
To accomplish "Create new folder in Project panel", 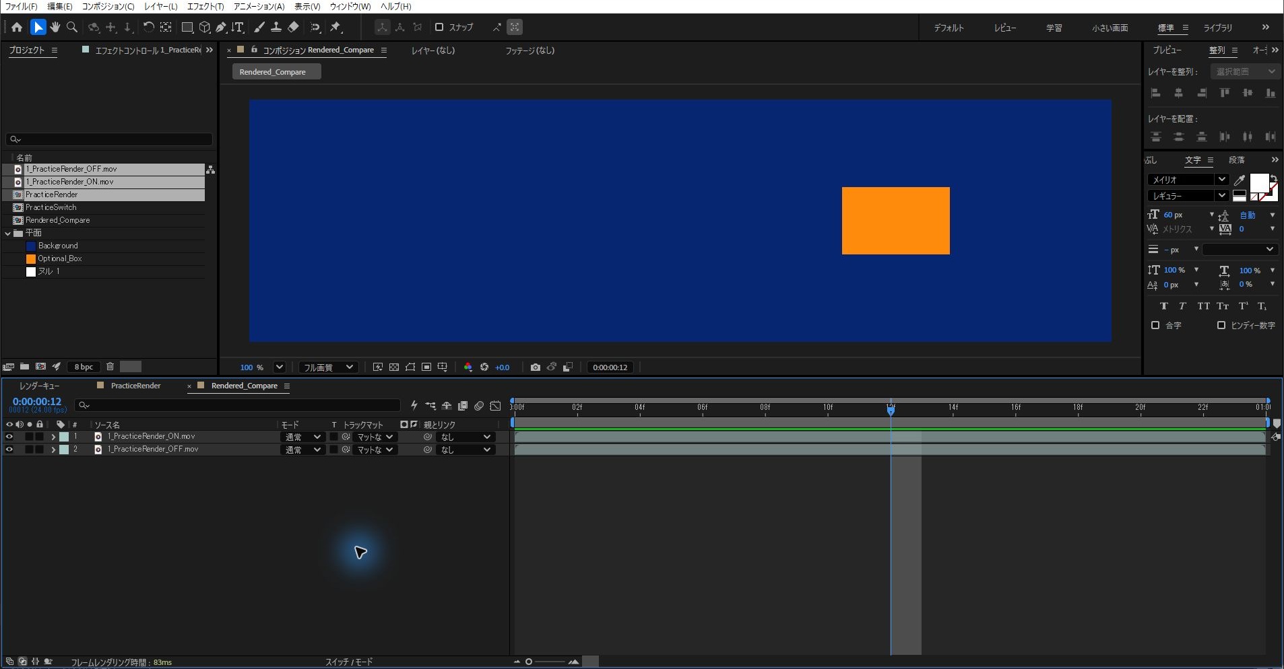I will click(24, 367).
